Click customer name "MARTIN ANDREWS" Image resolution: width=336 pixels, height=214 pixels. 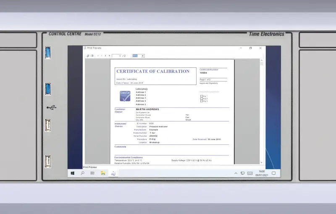pyautogui.click(x=147, y=109)
